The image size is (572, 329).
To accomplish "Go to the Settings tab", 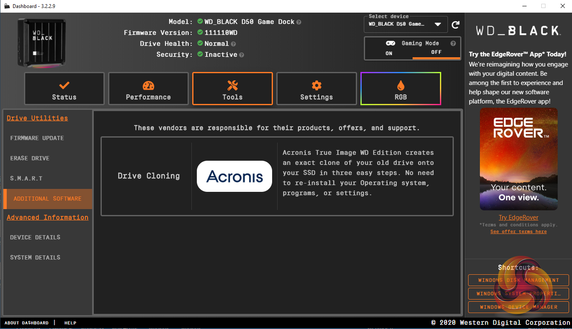I will point(317,89).
